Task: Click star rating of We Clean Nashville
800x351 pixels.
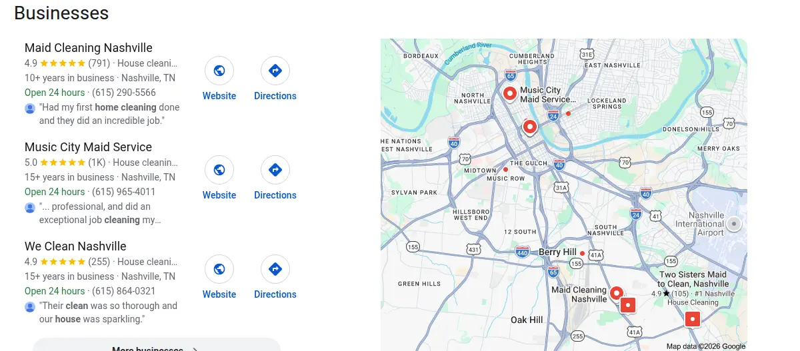Action: click(63, 262)
